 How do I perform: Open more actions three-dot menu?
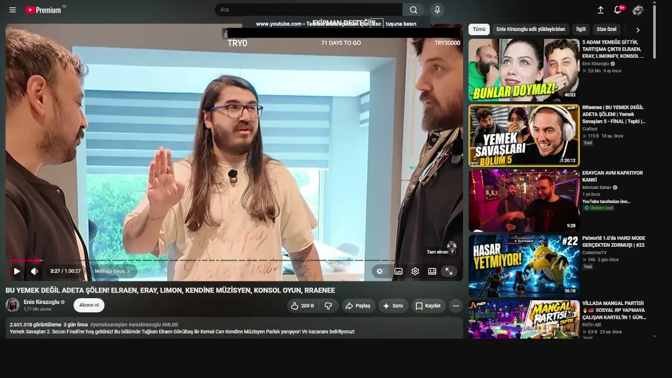[456, 306]
